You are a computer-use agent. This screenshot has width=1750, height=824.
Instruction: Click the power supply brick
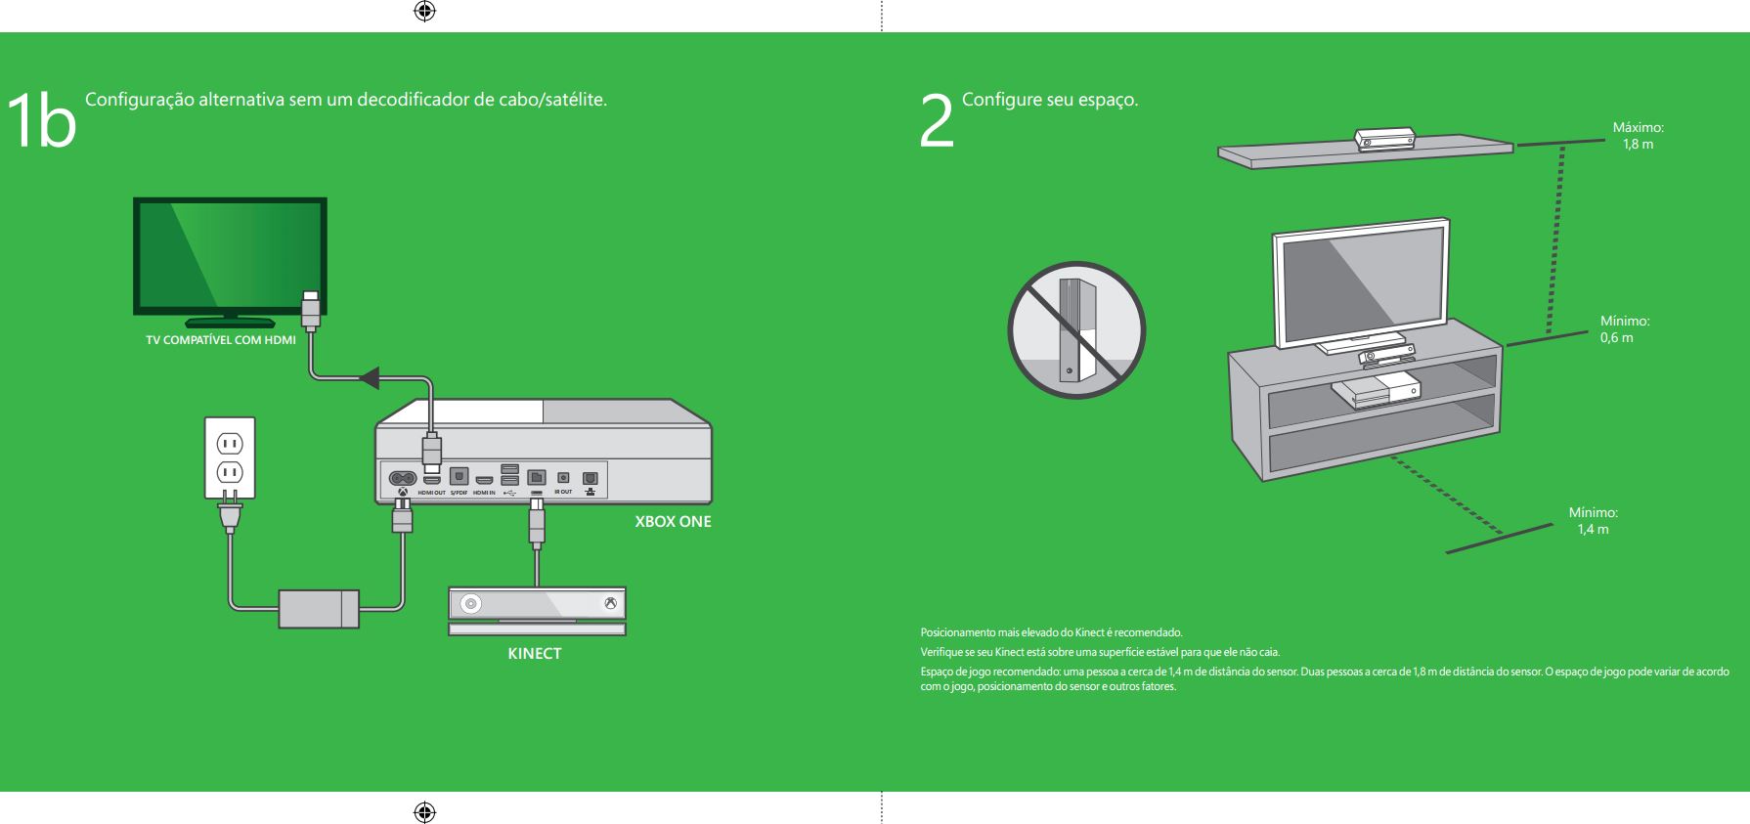[319, 609]
